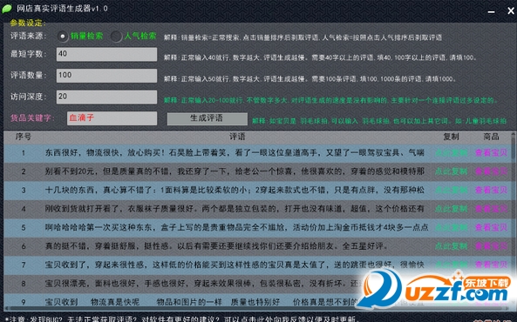Click row number 1 cell
Viewport: 517px width, 322px height.
pyautogui.click(x=23, y=153)
